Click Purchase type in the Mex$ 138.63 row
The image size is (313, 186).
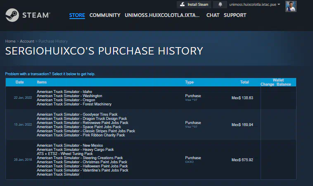(x=193, y=96)
